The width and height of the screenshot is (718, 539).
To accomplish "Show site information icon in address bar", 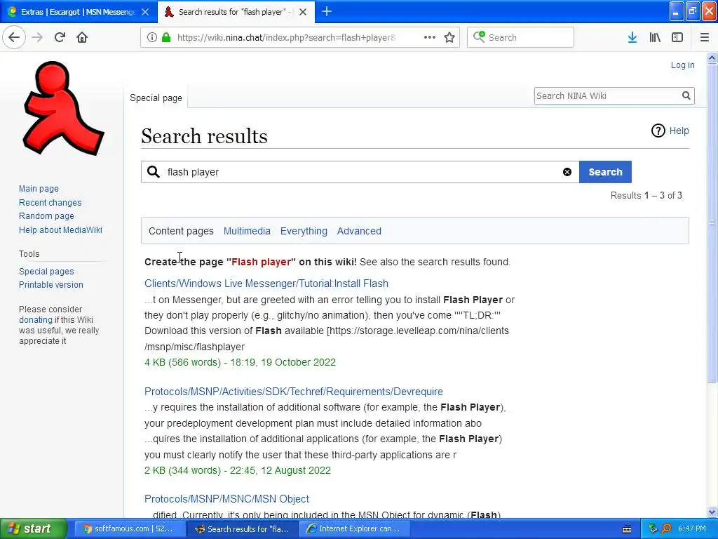I will [152, 37].
